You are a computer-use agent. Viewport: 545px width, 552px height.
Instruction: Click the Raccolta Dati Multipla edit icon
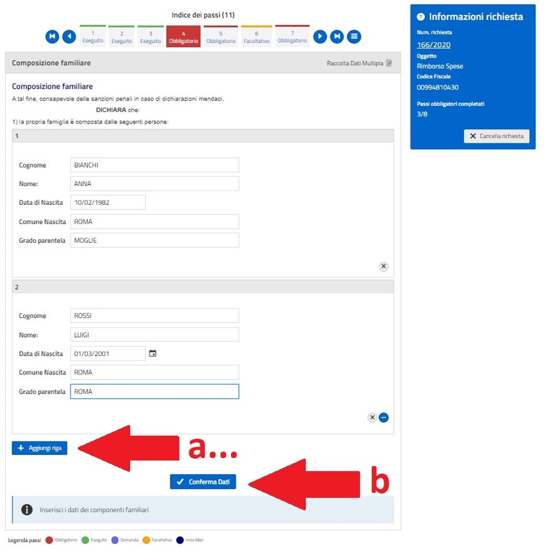(x=389, y=63)
